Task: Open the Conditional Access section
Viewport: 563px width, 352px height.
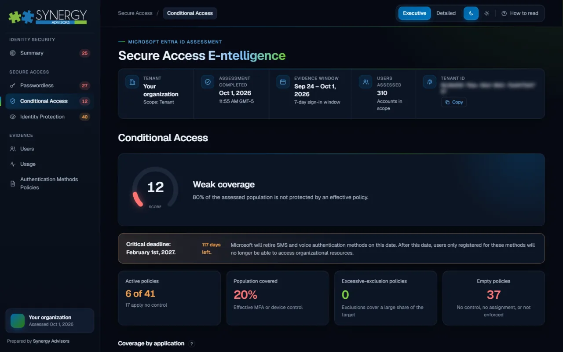Action: [50, 101]
